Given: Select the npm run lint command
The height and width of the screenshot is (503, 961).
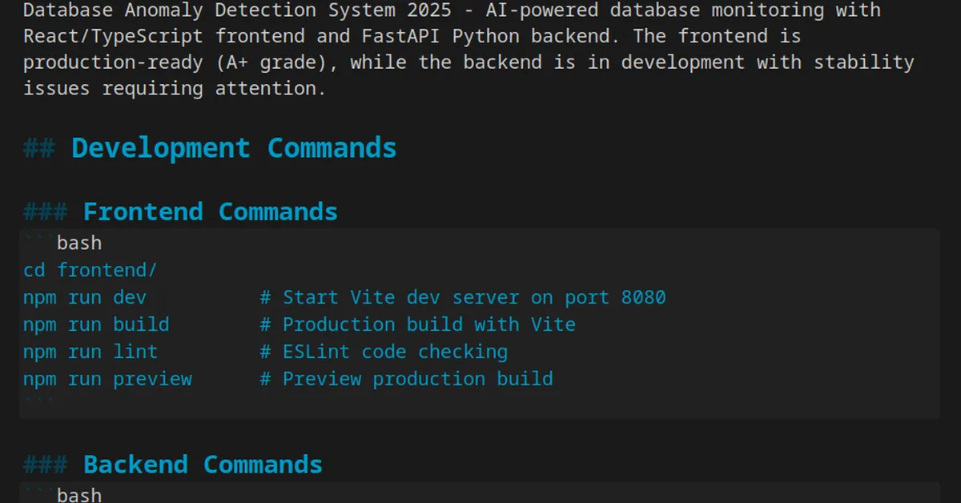Looking at the screenshot, I should point(90,351).
